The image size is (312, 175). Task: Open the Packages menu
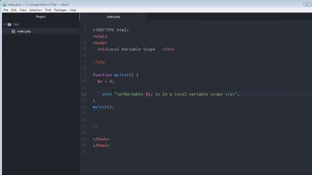click(60, 10)
